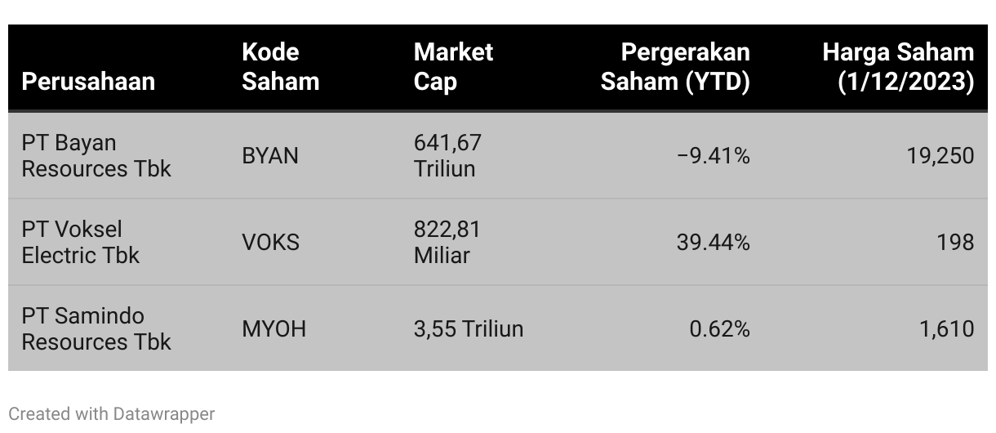Click the 0.62% YTD value

tap(719, 328)
